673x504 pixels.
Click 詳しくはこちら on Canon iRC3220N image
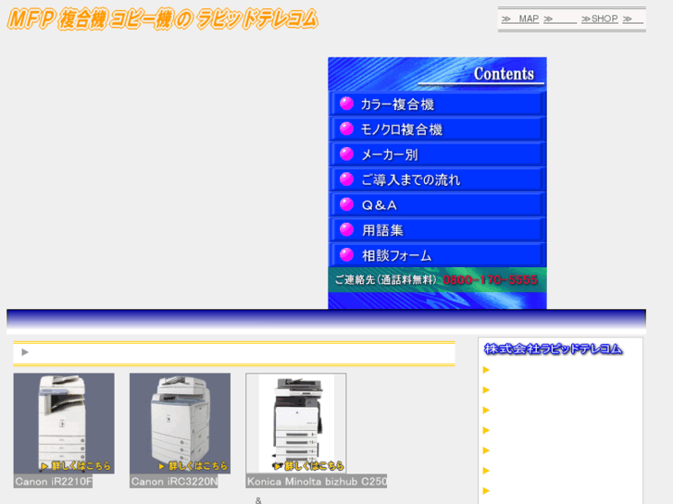(193, 466)
